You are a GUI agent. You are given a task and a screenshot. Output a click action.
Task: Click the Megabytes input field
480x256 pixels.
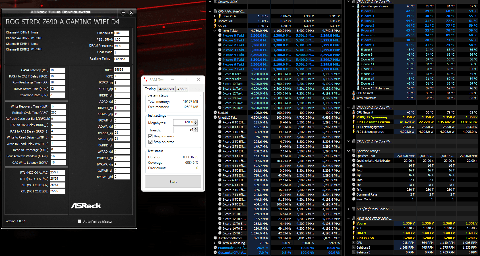coord(183,122)
